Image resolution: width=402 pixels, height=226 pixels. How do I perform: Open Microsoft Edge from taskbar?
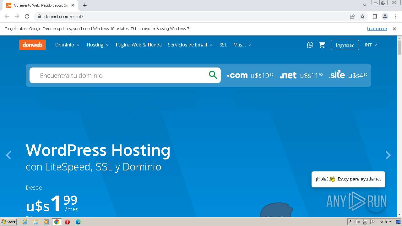tap(78, 222)
